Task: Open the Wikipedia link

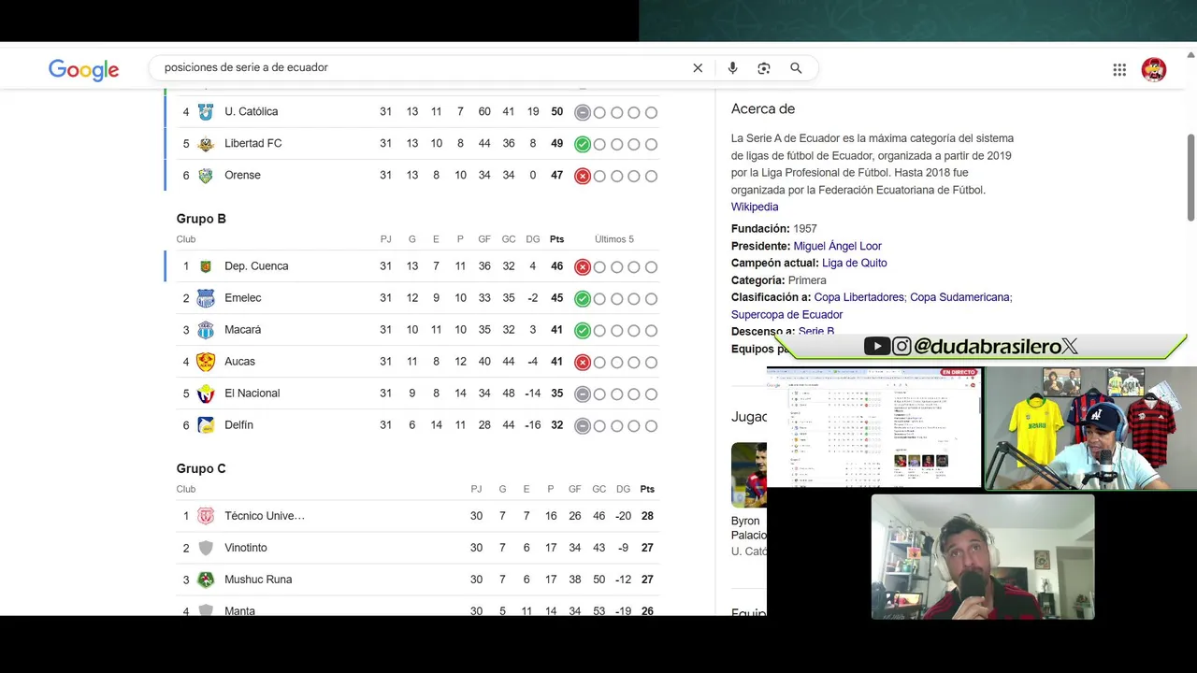Action: (755, 207)
